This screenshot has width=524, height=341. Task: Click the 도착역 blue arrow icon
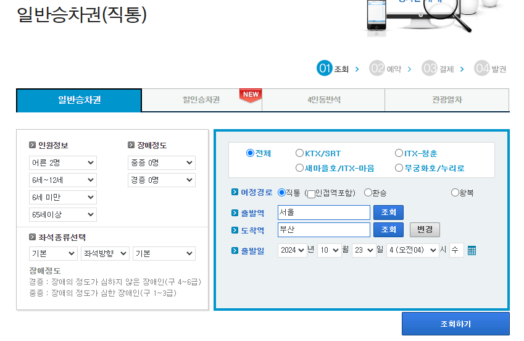point(235,230)
